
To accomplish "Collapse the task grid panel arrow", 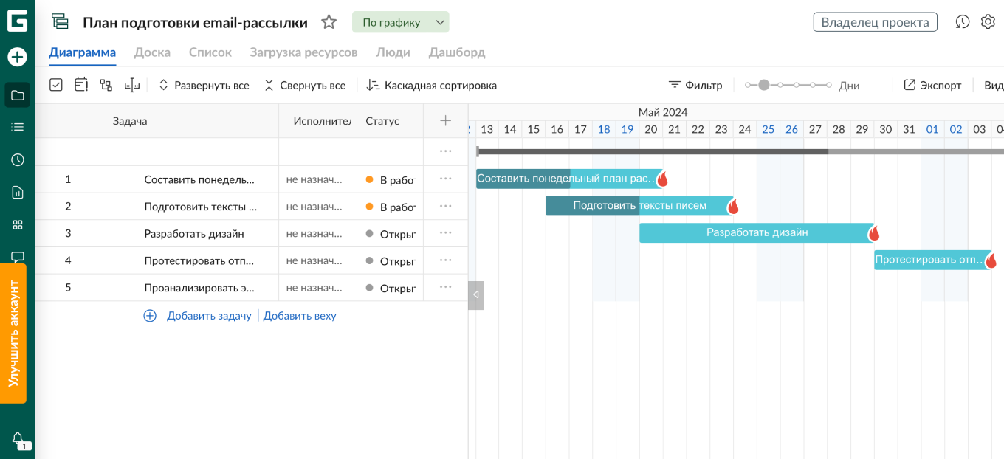I will click(x=476, y=295).
